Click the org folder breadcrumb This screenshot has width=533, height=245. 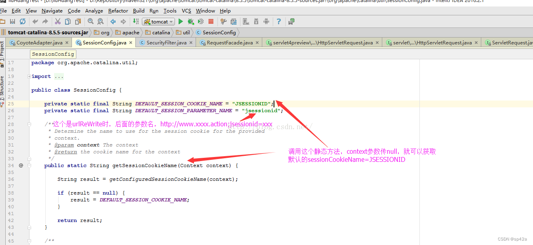tap(102, 32)
